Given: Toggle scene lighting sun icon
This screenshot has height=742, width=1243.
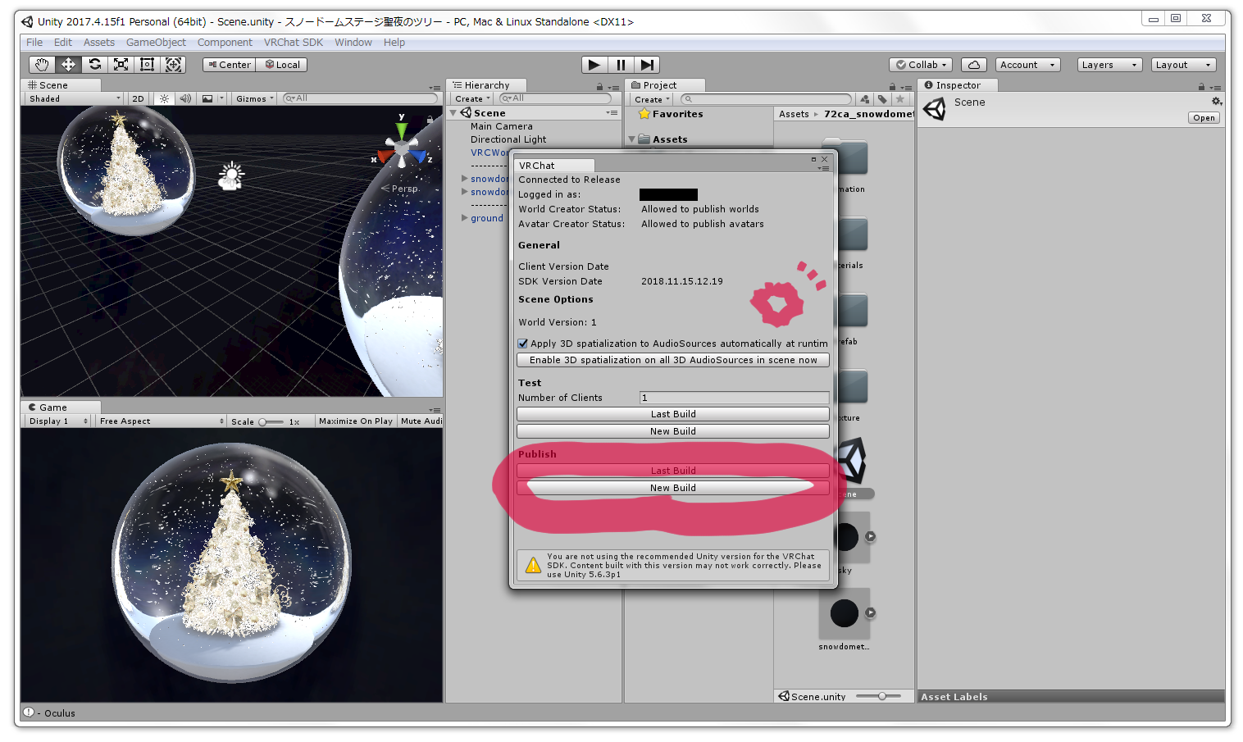Looking at the screenshot, I should tap(164, 98).
